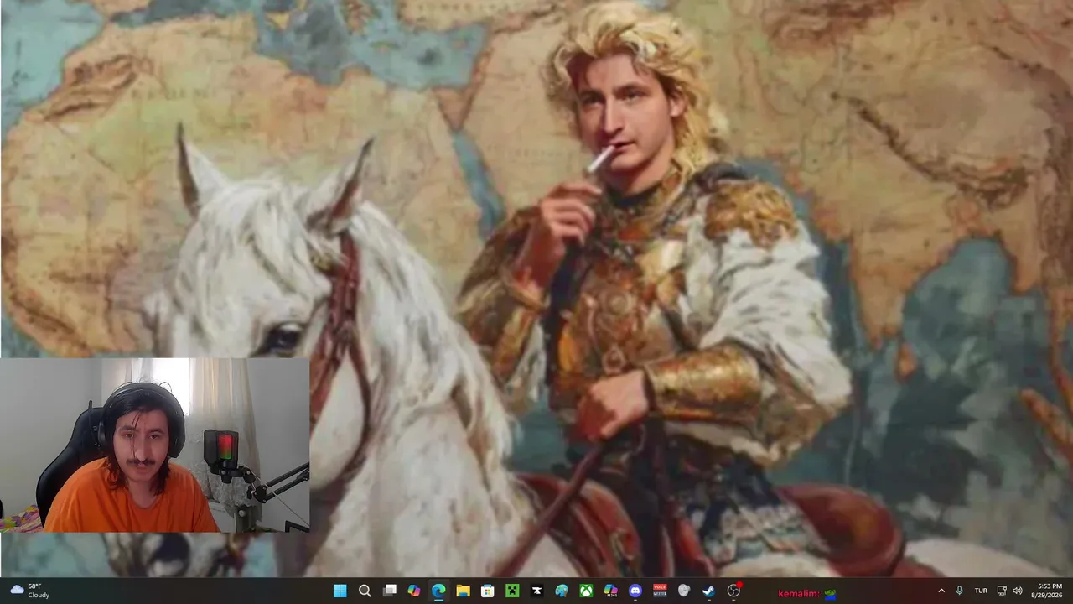1073x604 pixels.
Task: Open CapCut from the taskbar
Action: [x=536, y=591]
